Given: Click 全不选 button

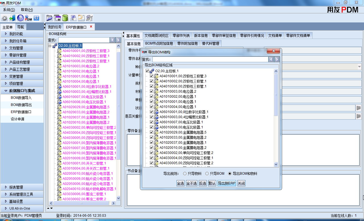Looking at the screenshot, I should click(192, 183).
